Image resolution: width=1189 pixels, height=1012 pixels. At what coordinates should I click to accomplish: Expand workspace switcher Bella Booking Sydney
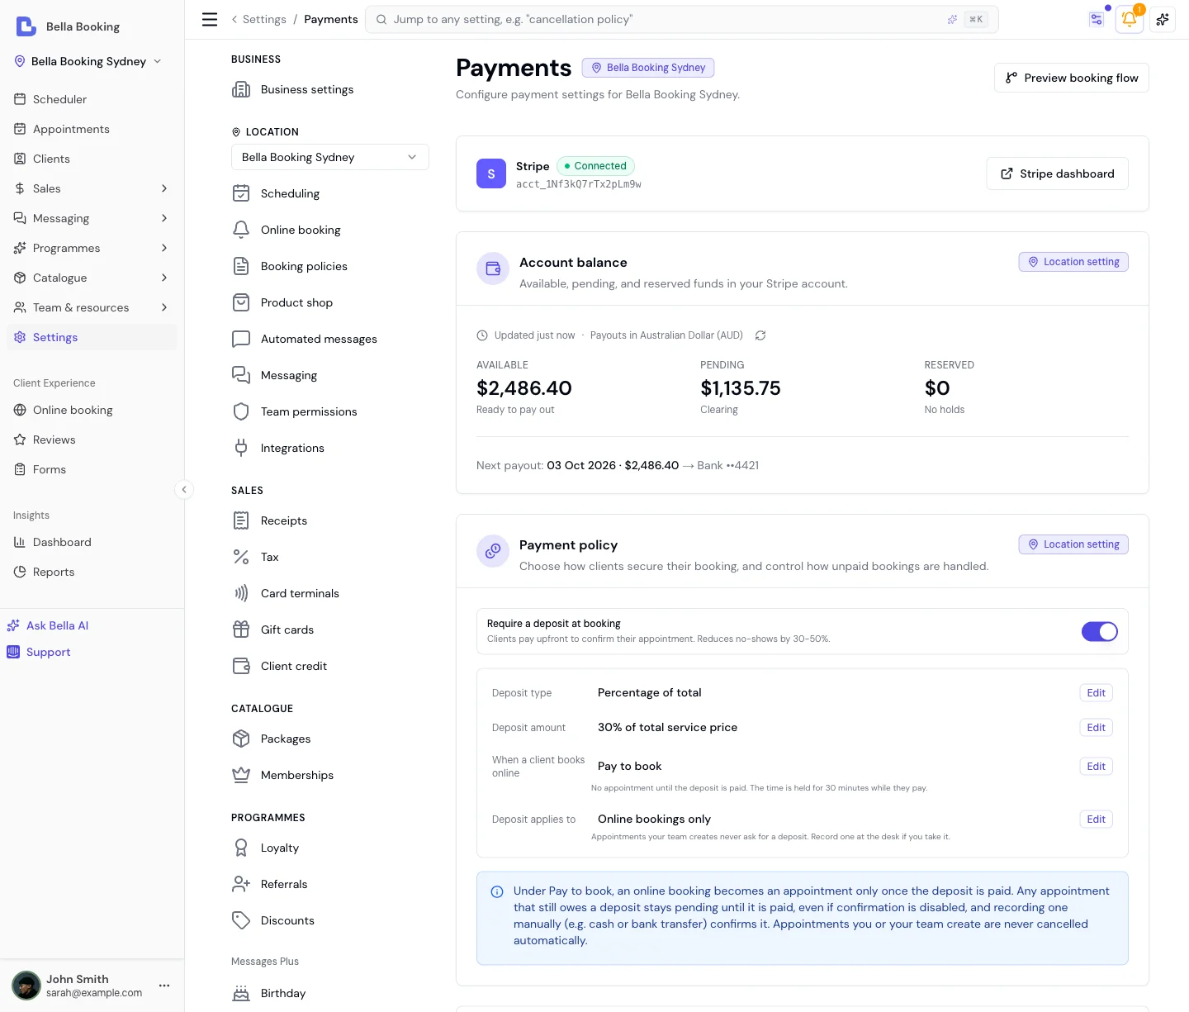pyautogui.click(x=88, y=61)
